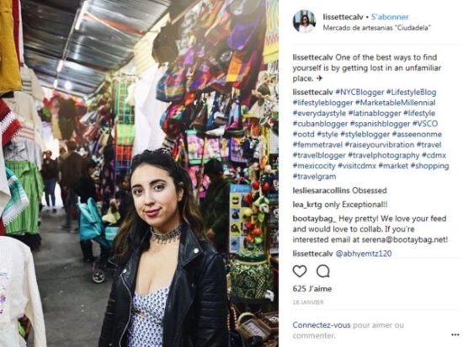Viewport: 463px width, 347px height.
Task: Open the lissettecalv username in the post header
Action: click(343, 17)
